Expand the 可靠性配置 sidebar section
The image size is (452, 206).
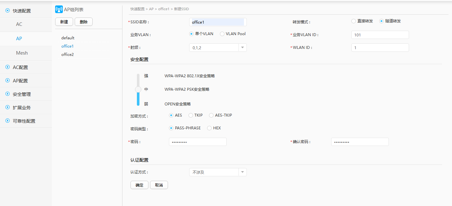pyautogui.click(x=7, y=121)
